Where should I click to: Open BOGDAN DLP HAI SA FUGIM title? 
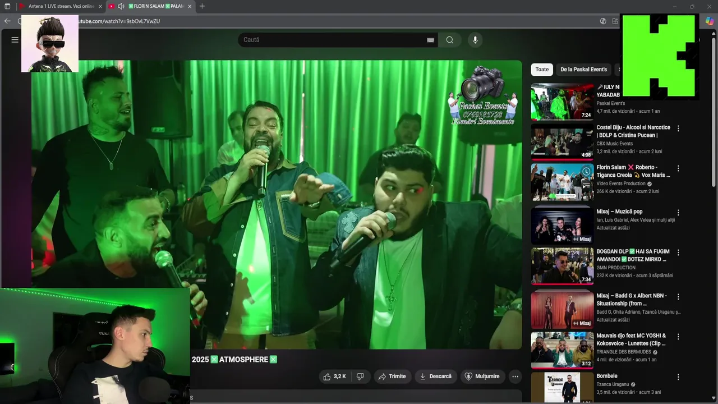coord(633,255)
